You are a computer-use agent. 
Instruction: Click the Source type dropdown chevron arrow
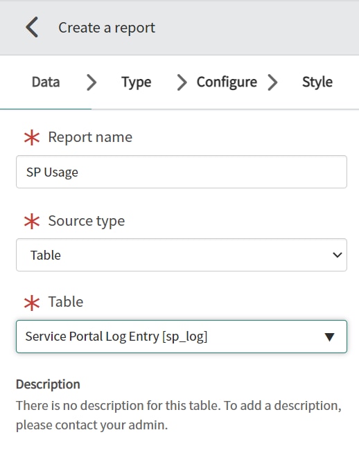[338, 255]
